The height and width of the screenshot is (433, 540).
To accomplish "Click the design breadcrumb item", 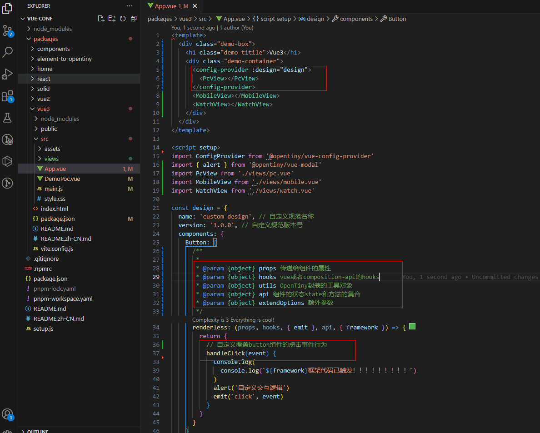I will point(315,19).
